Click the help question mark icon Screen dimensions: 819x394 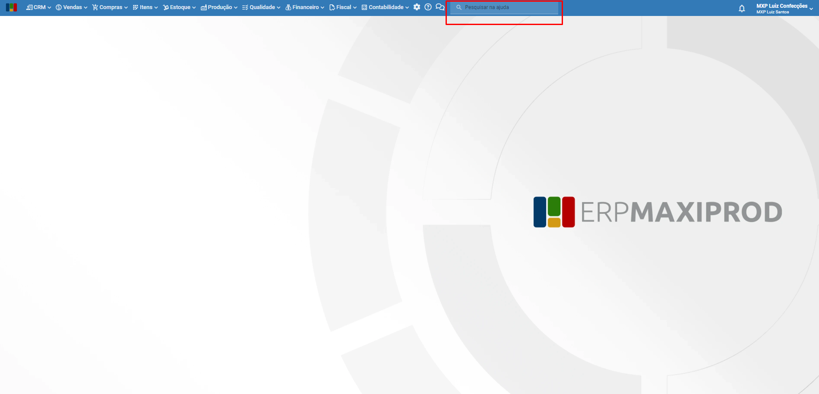point(428,7)
